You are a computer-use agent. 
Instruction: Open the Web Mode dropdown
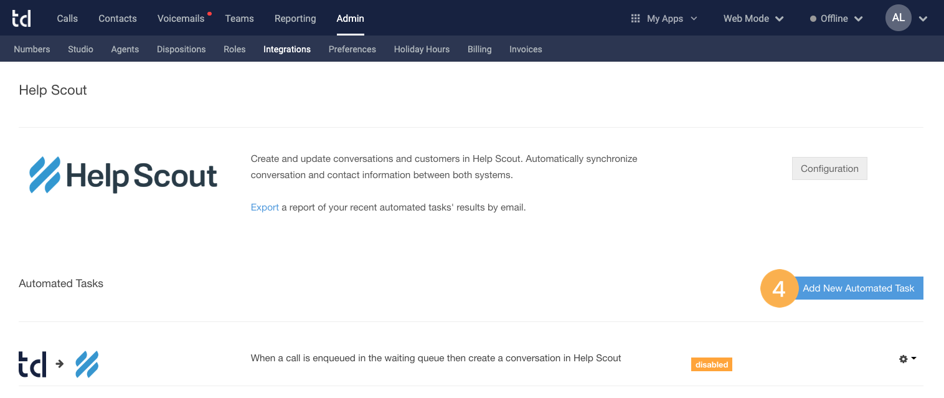(x=753, y=19)
